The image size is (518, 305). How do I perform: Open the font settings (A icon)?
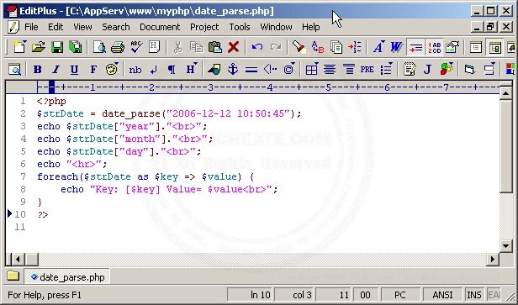coord(378,47)
